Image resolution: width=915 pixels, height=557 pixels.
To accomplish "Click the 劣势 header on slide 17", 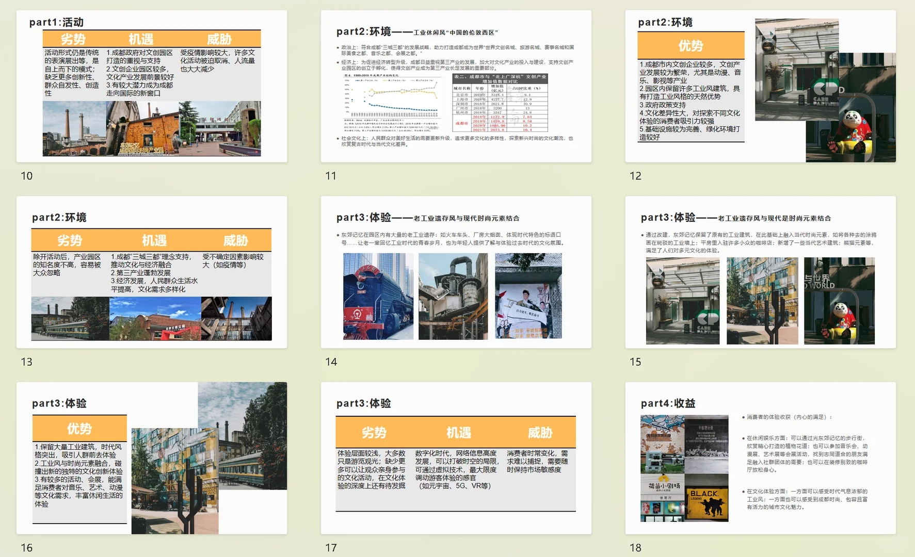I will pos(374,432).
